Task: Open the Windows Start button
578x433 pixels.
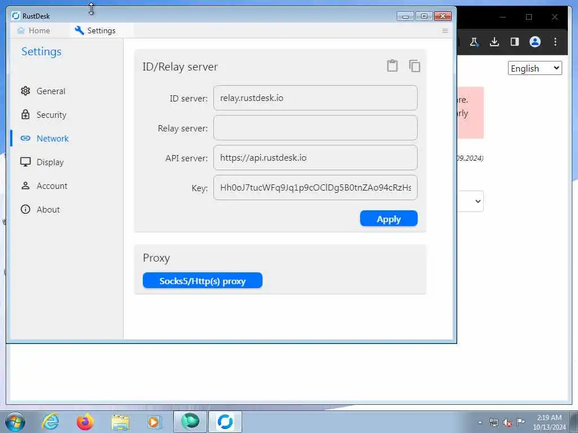Action: coord(15,422)
